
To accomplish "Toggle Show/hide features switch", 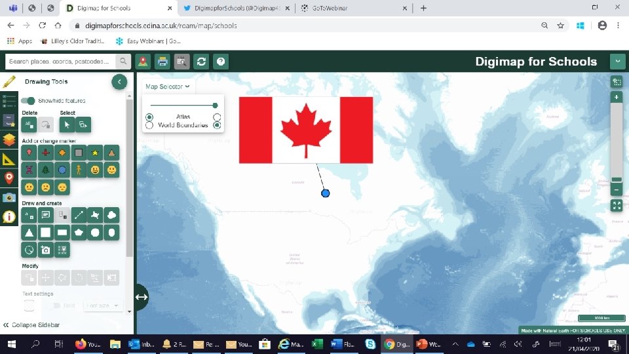I will point(28,100).
